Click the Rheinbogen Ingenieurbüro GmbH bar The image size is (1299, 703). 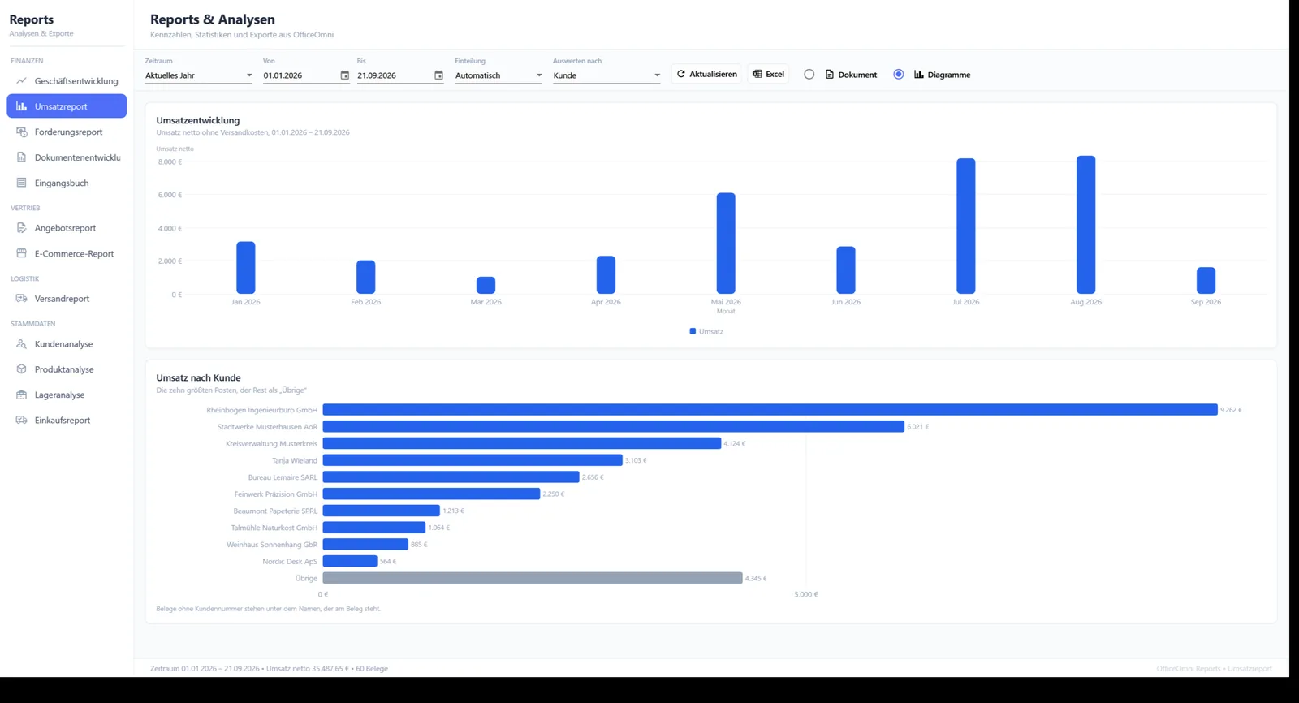click(x=770, y=410)
